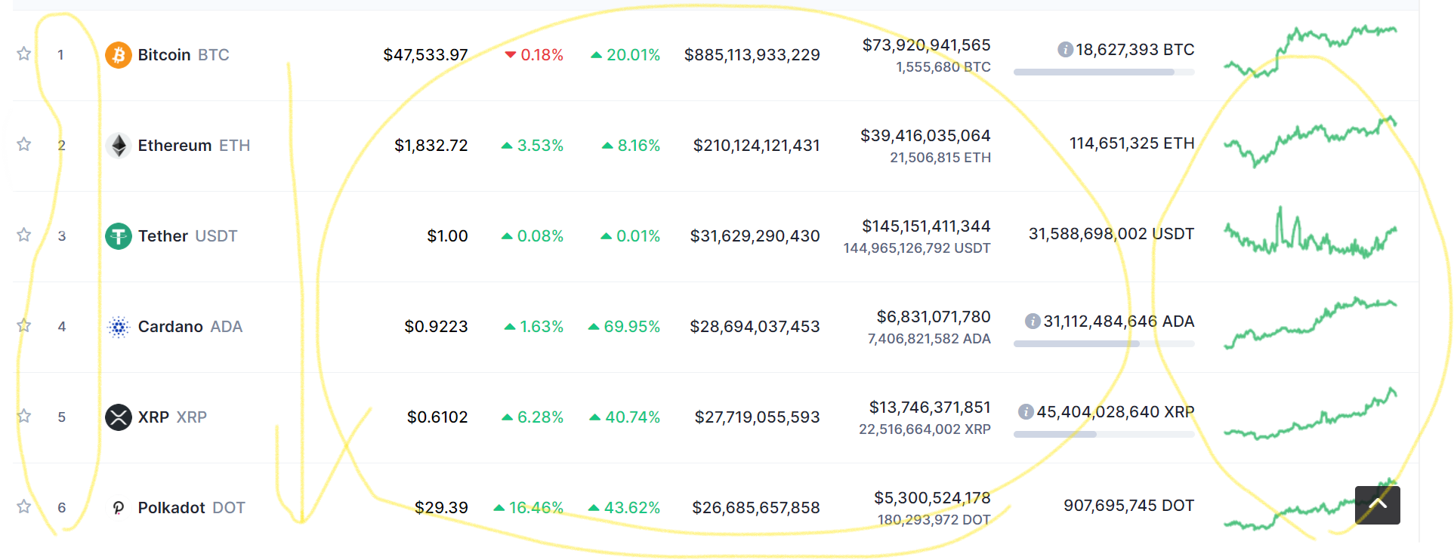This screenshot has width=1454, height=560.
Task: Click the Tether green logo icon
Action: [x=118, y=235]
